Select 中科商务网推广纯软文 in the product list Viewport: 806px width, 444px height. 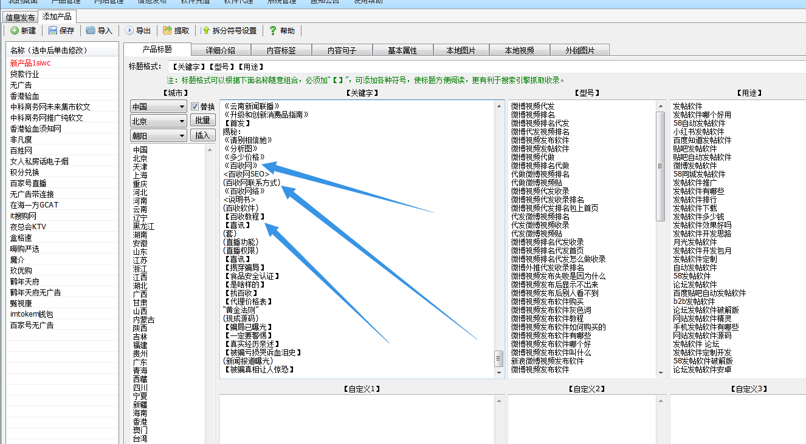coord(46,118)
